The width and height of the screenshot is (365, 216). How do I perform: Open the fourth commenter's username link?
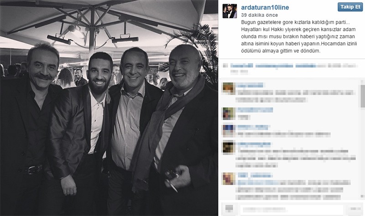[x=254, y=144]
